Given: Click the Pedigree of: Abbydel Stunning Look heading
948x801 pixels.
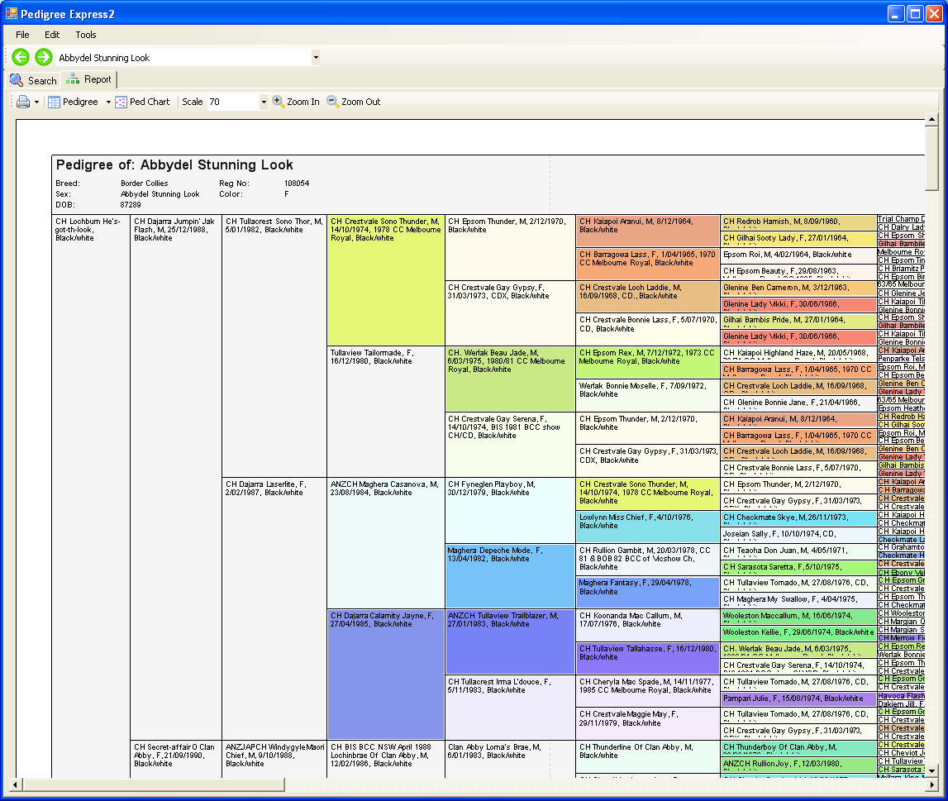Looking at the screenshot, I should coord(174,165).
